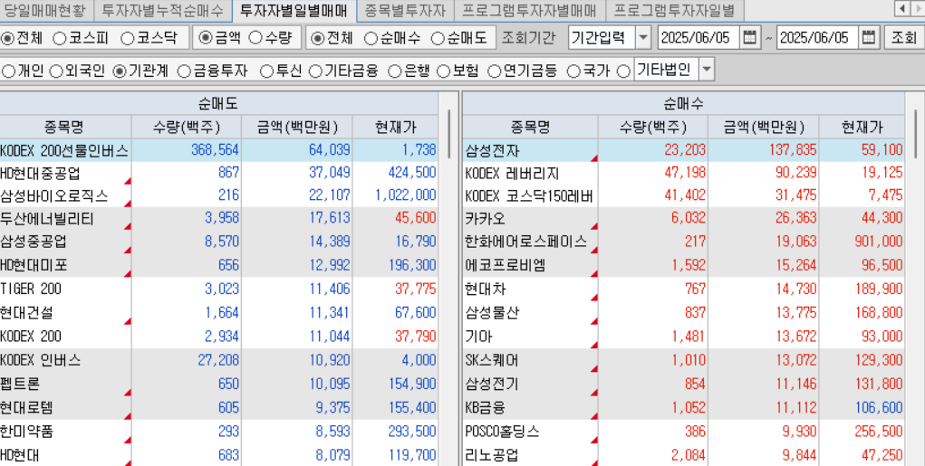This screenshot has width=925, height=466.
Task: Select KODEX 코스닥150레버 row
Action: click(683, 195)
